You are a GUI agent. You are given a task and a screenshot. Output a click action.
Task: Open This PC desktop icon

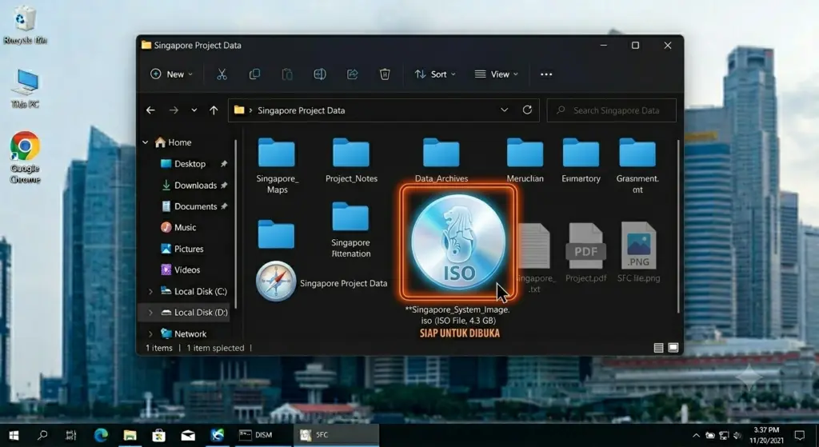[x=25, y=89]
